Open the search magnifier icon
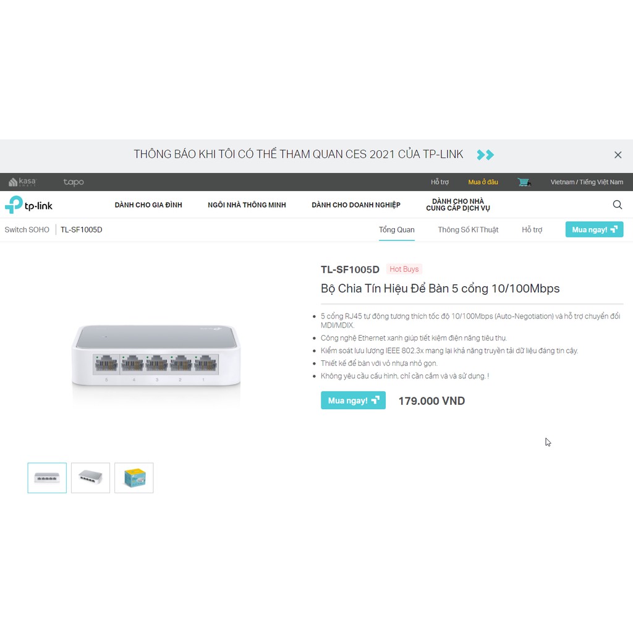 click(618, 205)
